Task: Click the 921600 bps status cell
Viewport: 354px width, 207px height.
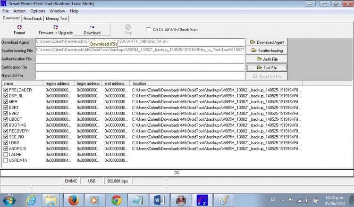Action: coord(118,181)
